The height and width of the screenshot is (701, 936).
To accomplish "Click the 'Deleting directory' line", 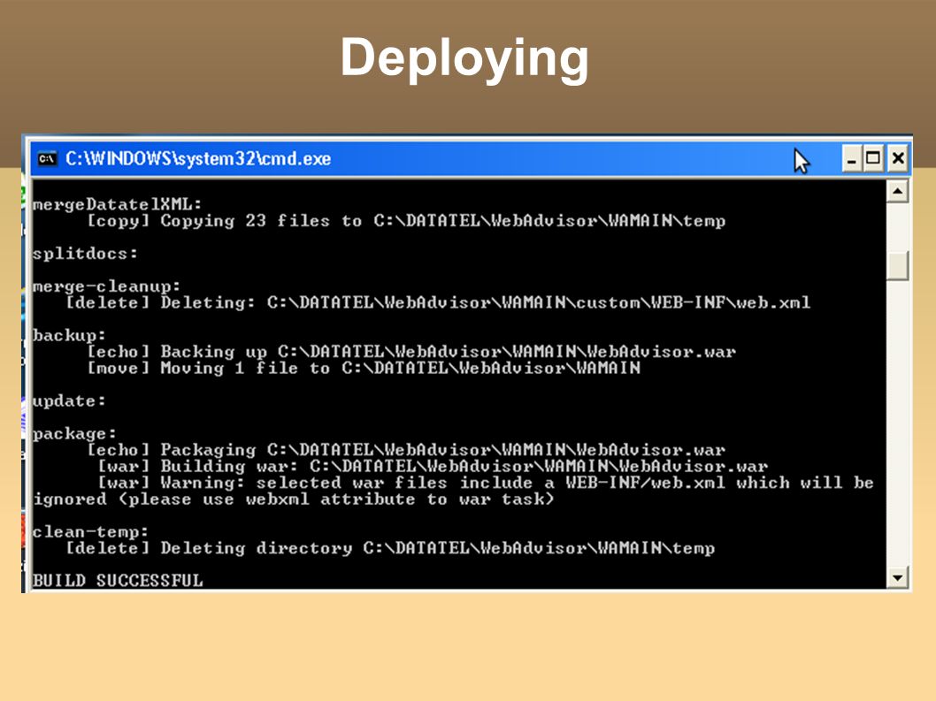I will click(390, 548).
